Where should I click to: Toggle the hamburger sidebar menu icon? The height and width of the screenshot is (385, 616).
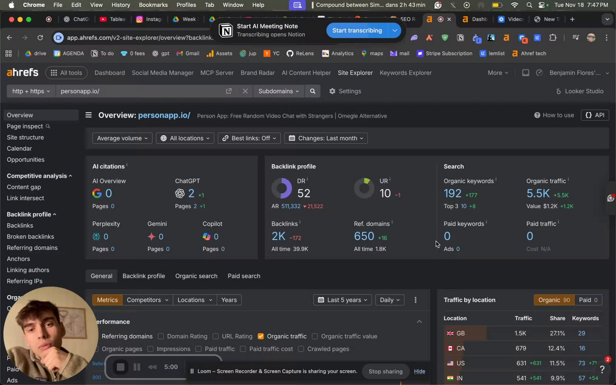[89, 115]
